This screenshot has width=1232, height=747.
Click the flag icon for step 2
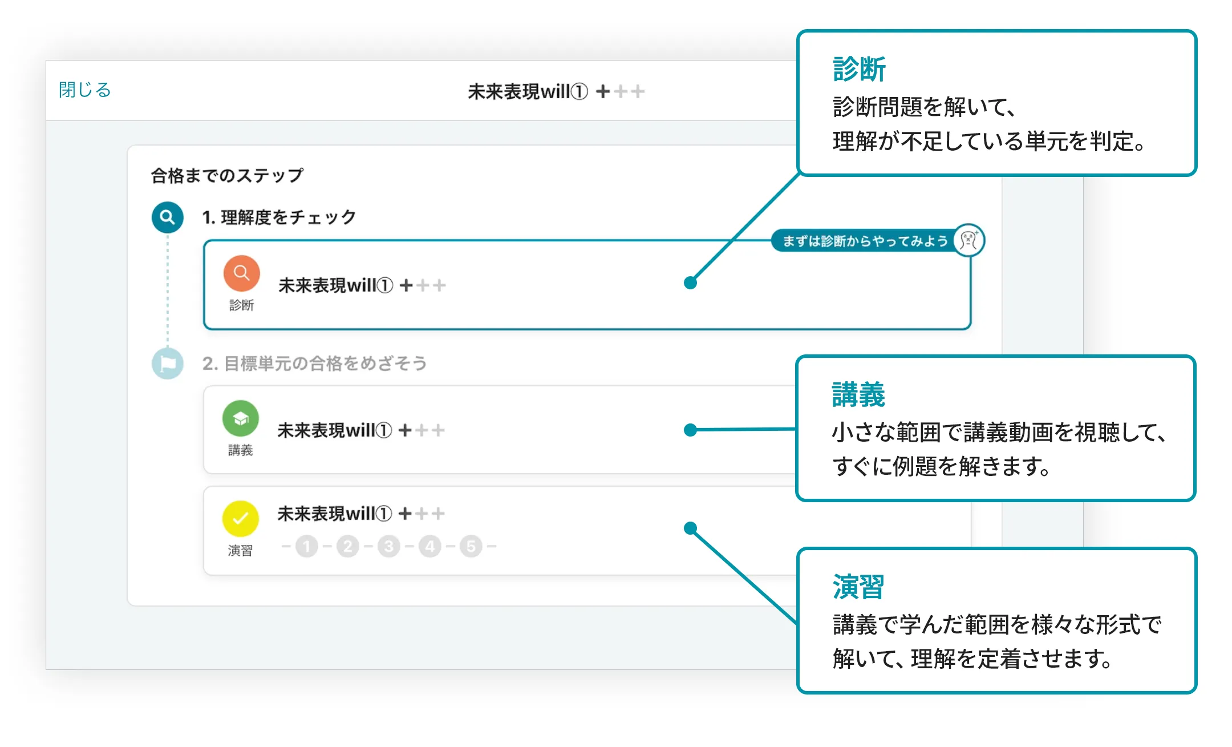(x=168, y=364)
